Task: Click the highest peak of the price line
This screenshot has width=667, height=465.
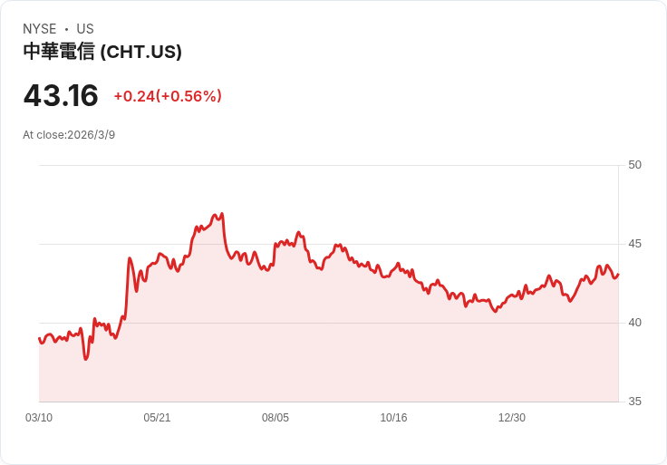Action: click(221, 214)
